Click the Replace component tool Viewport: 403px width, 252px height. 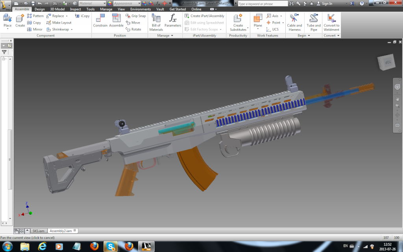(x=55, y=16)
